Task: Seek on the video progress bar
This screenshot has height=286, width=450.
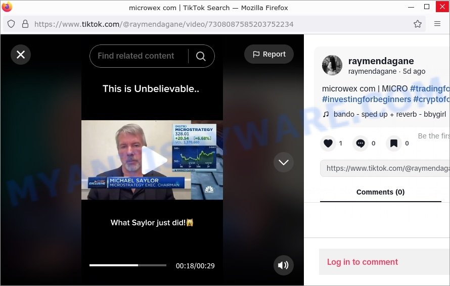Action: pos(128,265)
